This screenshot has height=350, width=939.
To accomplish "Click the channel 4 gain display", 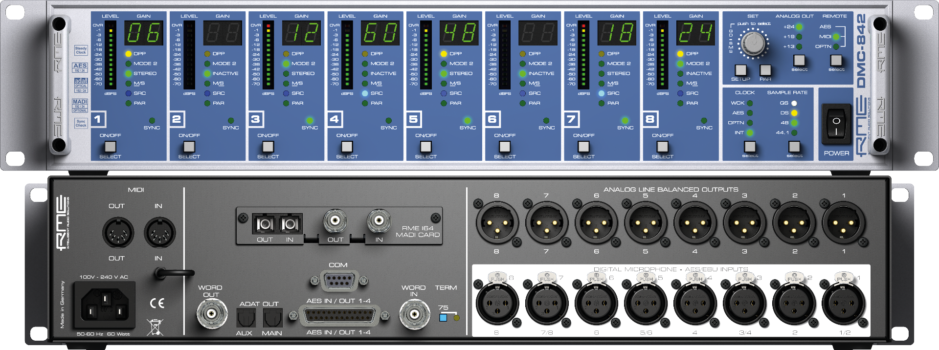I will [380, 33].
